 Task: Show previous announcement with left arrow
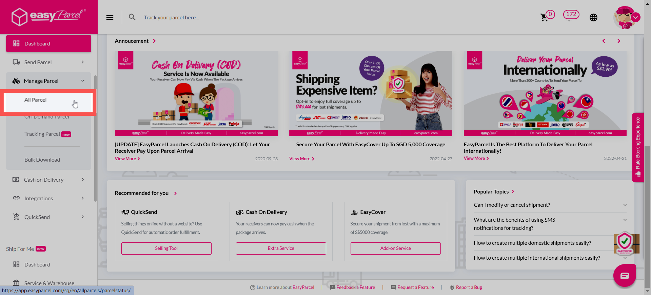[604, 41]
